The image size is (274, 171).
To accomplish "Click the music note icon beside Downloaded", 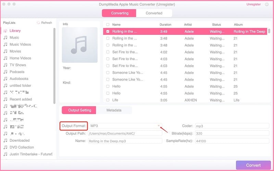I will [5, 140].
